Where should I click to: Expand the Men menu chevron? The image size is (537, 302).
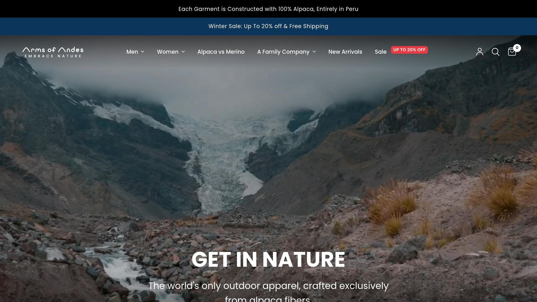click(x=143, y=52)
